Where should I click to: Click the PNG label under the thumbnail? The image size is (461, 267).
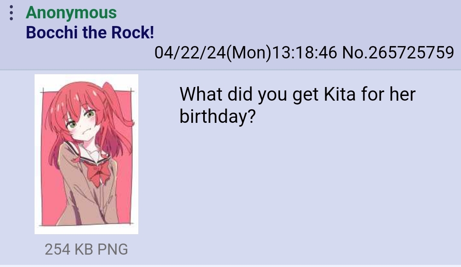(113, 250)
